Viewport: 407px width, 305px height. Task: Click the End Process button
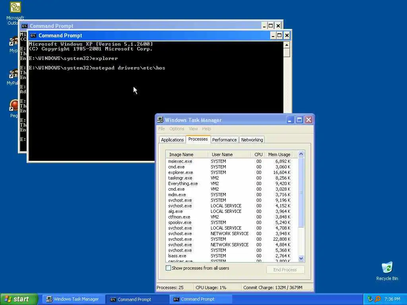285,270
